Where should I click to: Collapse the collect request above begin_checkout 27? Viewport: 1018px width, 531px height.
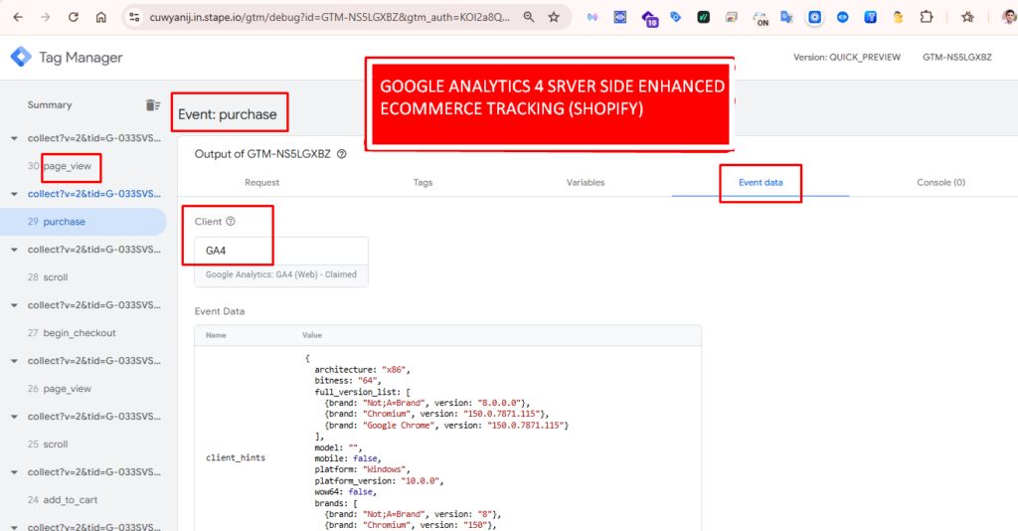[14, 305]
